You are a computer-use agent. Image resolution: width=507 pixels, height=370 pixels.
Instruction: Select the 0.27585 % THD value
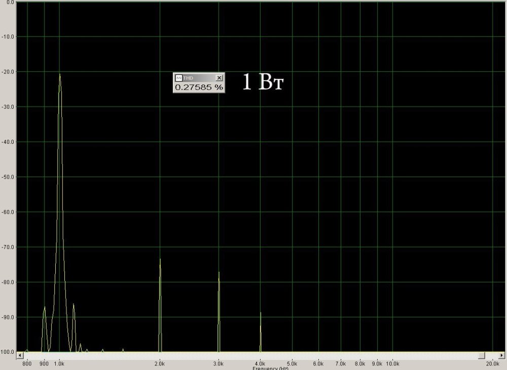tap(199, 87)
